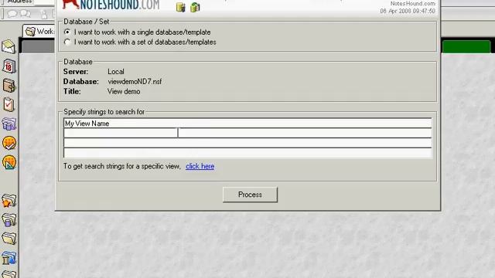Image resolution: width=495 pixels, height=278 pixels.
Task: Select single database/template radio option
Action: [x=67, y=32]
